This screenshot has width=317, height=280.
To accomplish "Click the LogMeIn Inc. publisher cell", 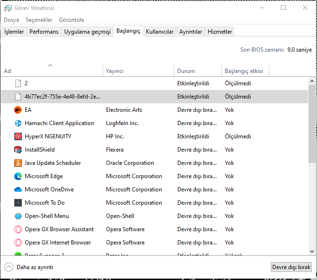I will (123, 123).
